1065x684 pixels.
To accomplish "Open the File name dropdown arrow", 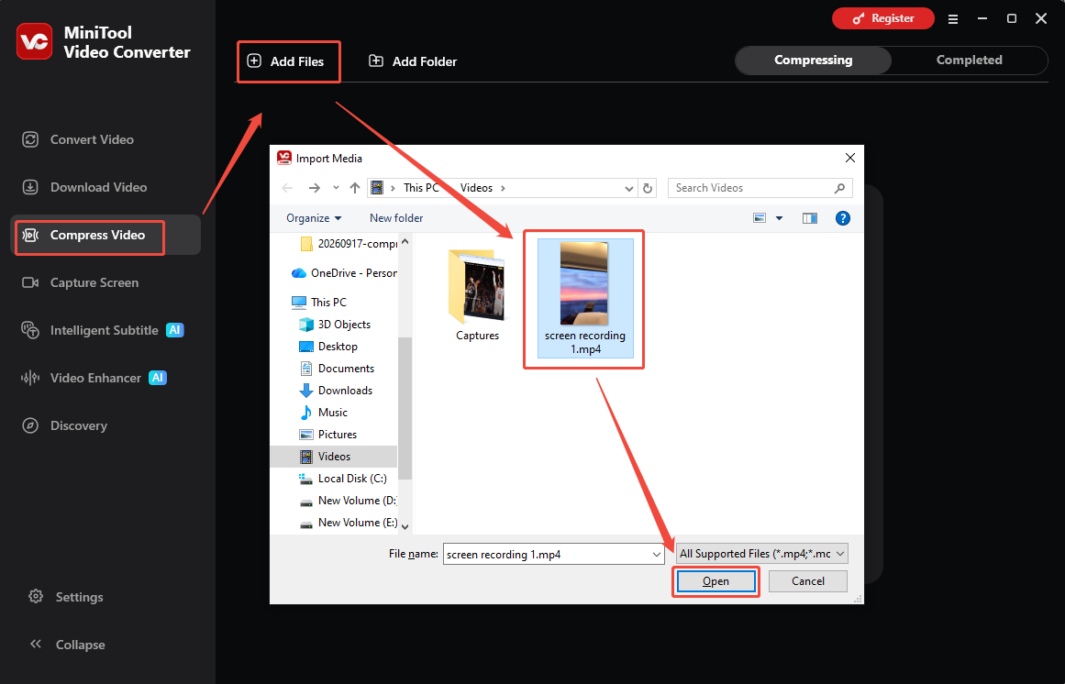I will pos(657,555).
